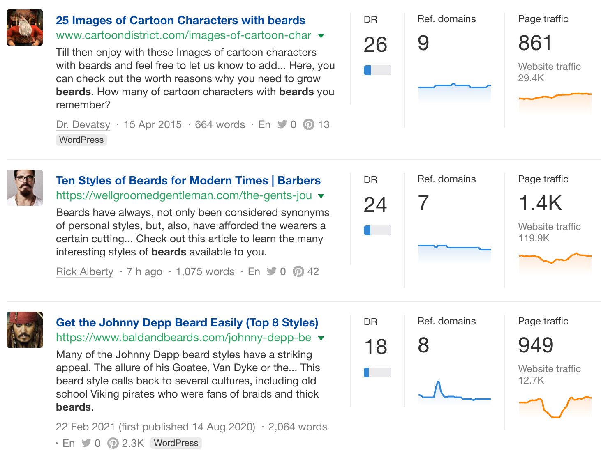
Task: Click Twitter icon in Johnny Depp result
Action: click(x=86, y=443)
